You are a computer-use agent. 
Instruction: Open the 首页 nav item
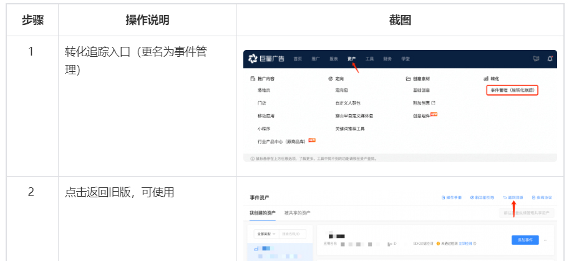point(298,59)
